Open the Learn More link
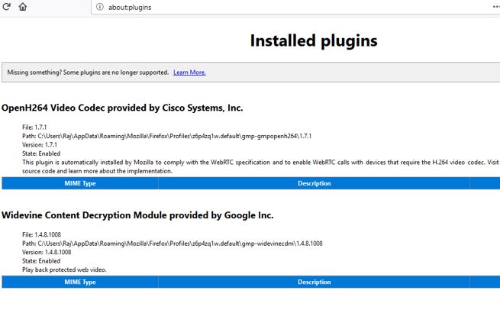The image size is (500, 326). [189, 73]
